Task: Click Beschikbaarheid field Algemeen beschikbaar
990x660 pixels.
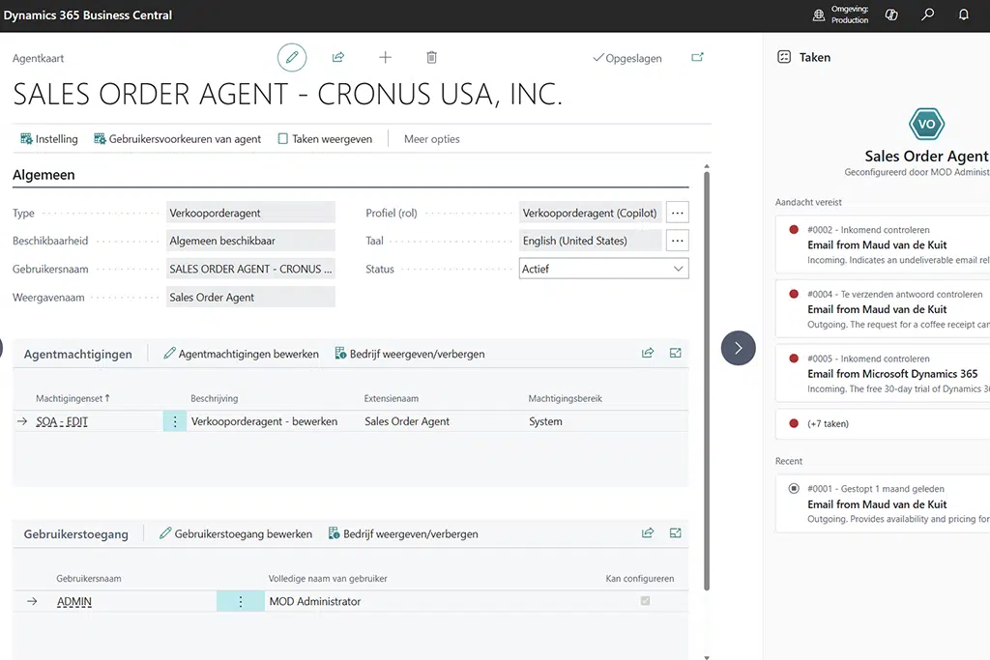Action: (x=250, y=241)
